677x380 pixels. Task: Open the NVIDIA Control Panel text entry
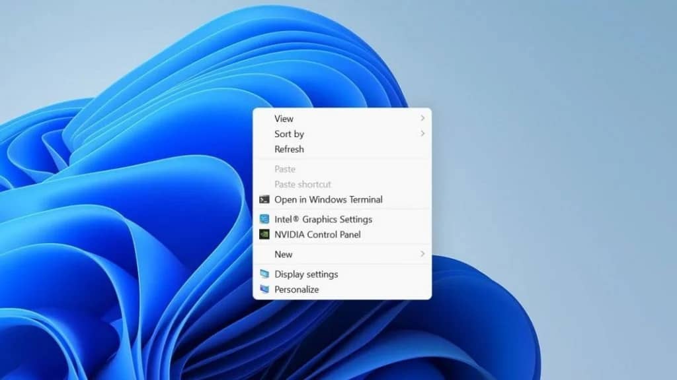tap(317, 234)
